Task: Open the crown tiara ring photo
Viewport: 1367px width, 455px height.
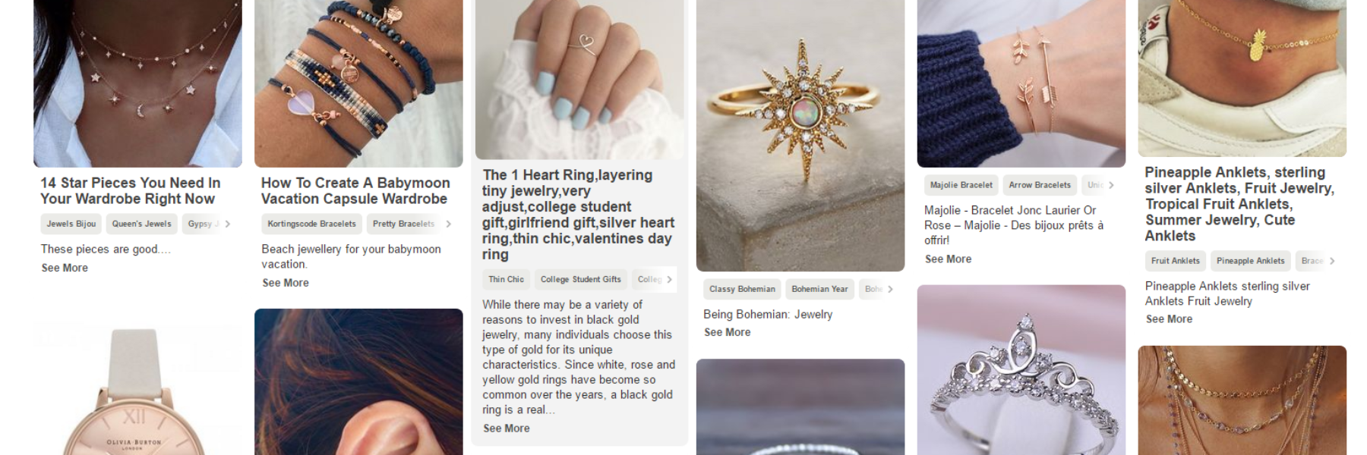Action: click(1021, 370)
